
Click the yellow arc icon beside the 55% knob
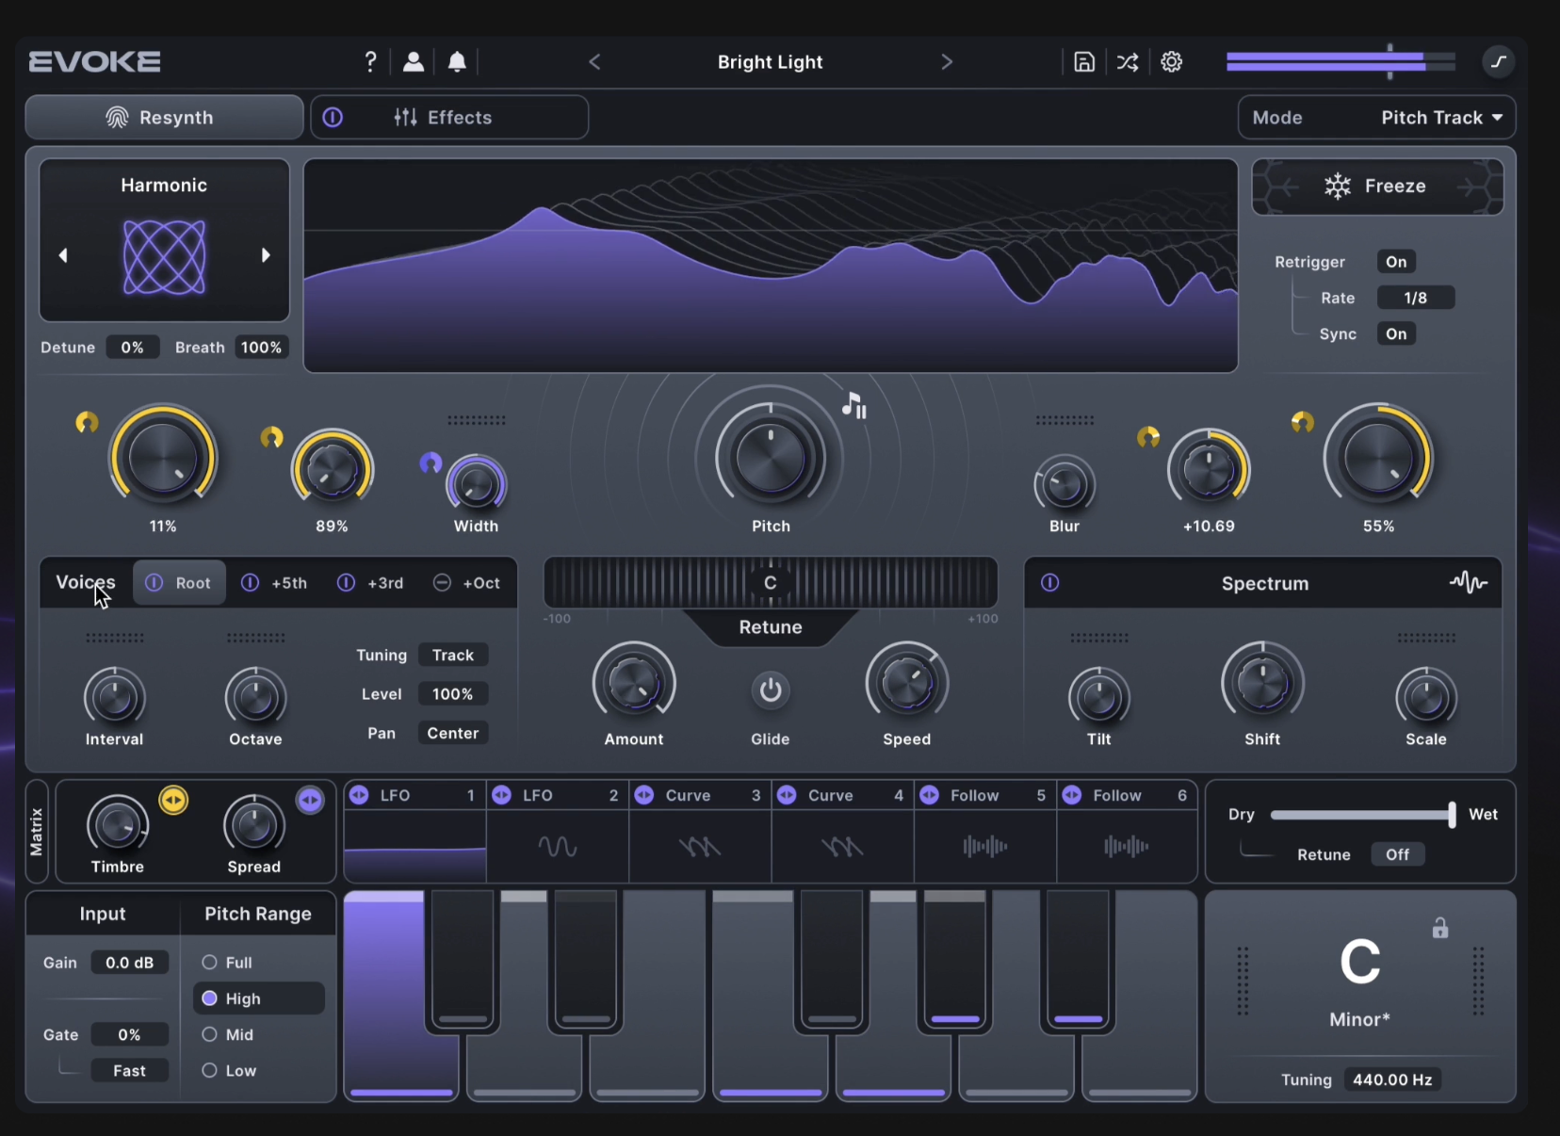click(x=1303, y=422)
